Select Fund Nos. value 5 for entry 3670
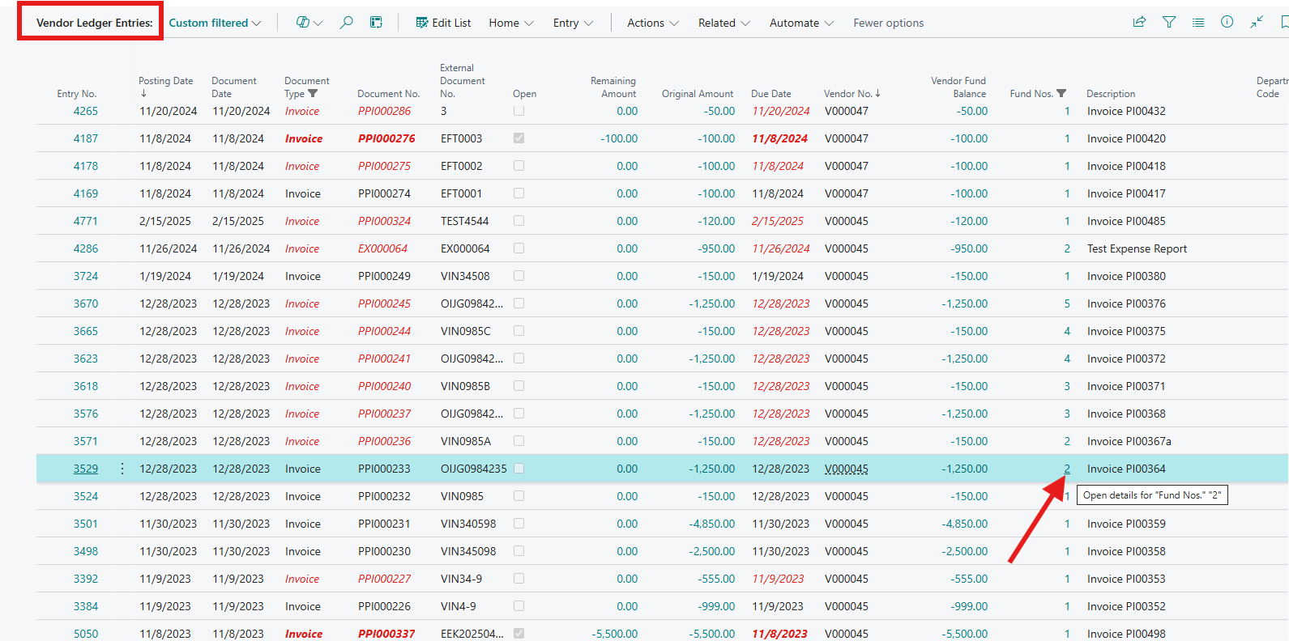1289x641 pixels. coord(1067,304)
